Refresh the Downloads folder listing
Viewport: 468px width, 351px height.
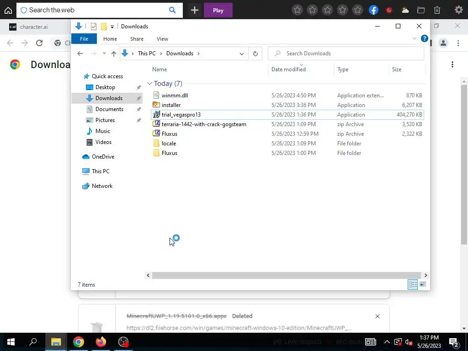click(255, 53)
